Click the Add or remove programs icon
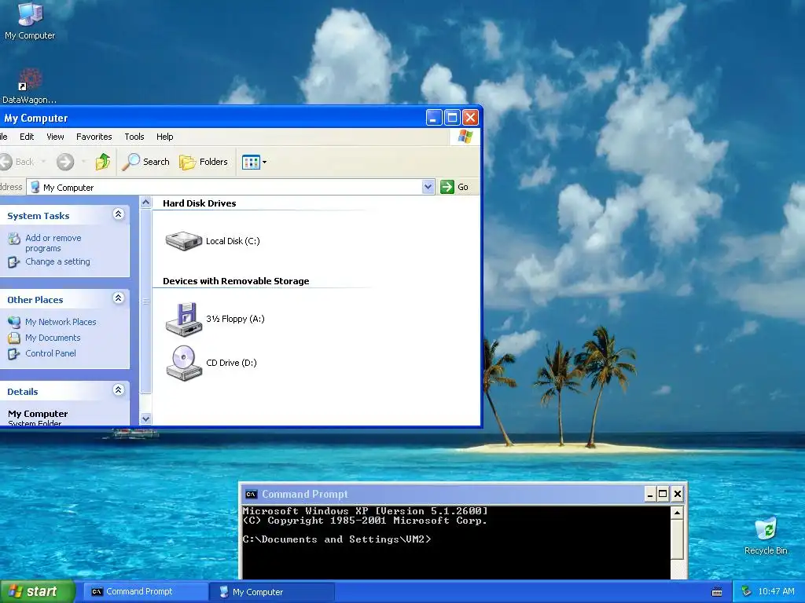Viewport: 805px width, 603px height. (x=14, y=239)
